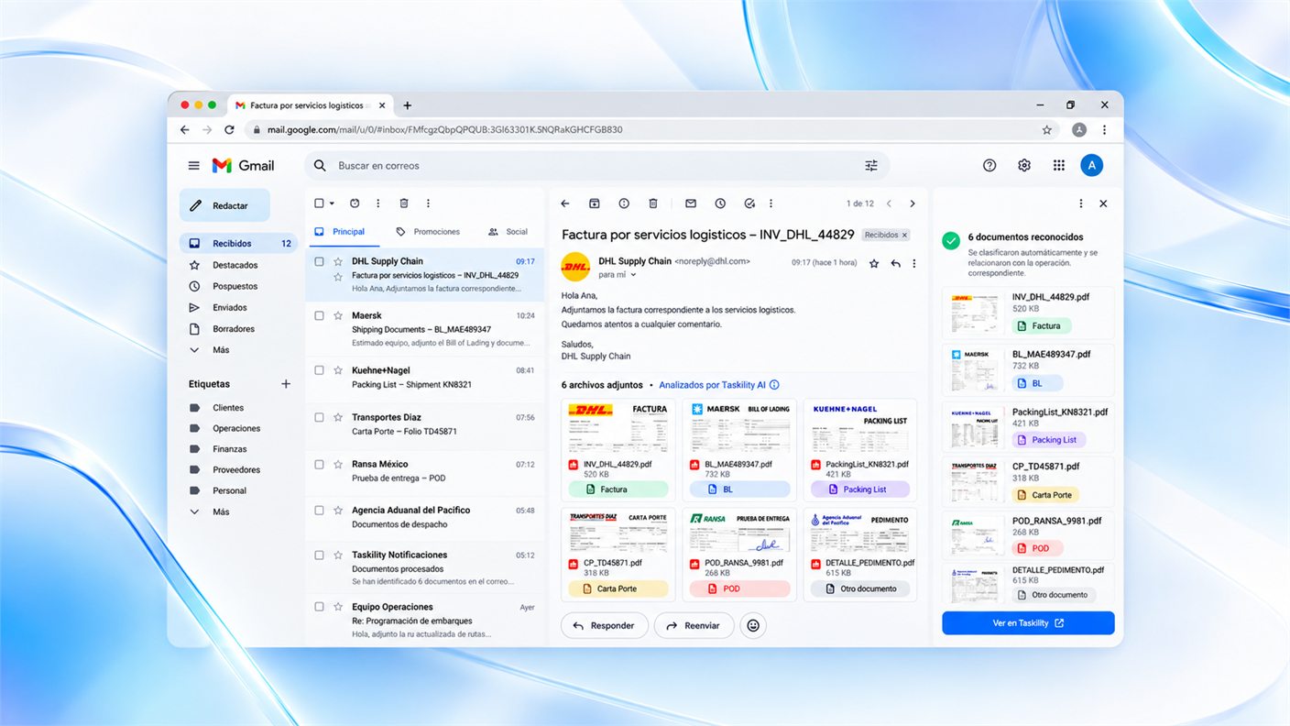The image size is (1290, 726).
Task: Open more actions menu in message header
Action: [913, 263]
